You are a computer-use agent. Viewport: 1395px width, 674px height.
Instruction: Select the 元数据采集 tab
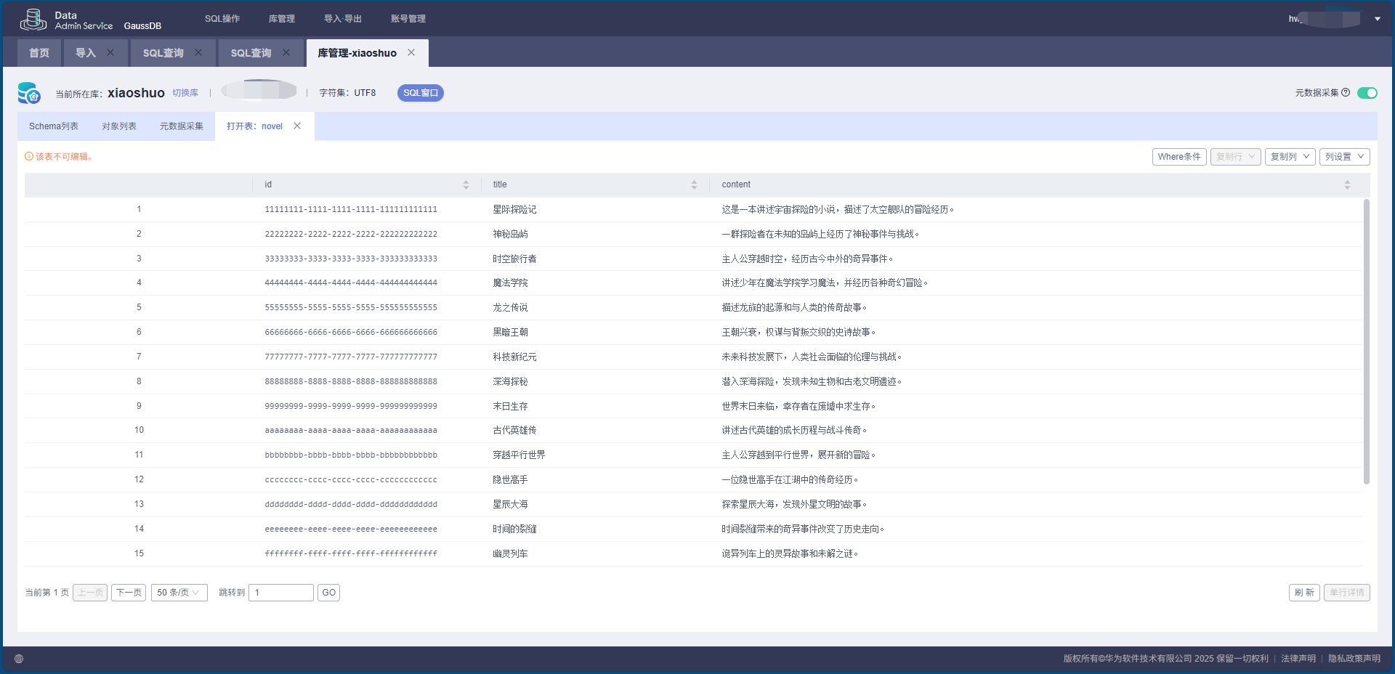(182, 126)
